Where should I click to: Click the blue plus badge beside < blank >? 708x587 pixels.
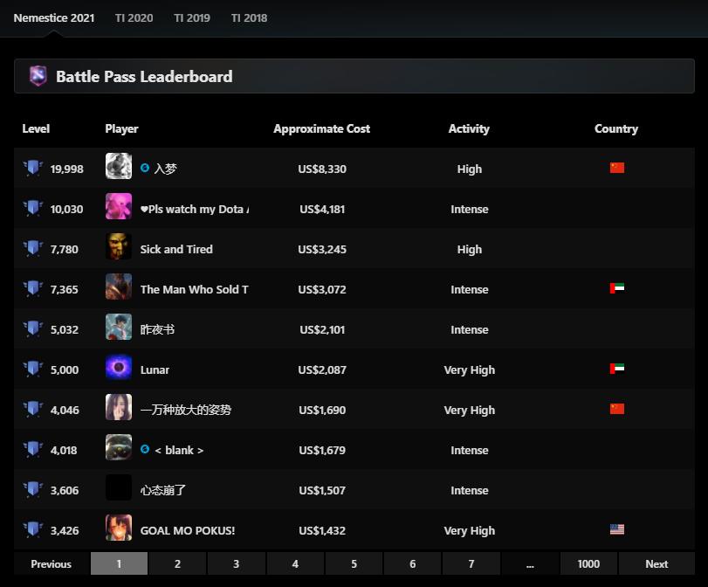click(x=145, y=449)
